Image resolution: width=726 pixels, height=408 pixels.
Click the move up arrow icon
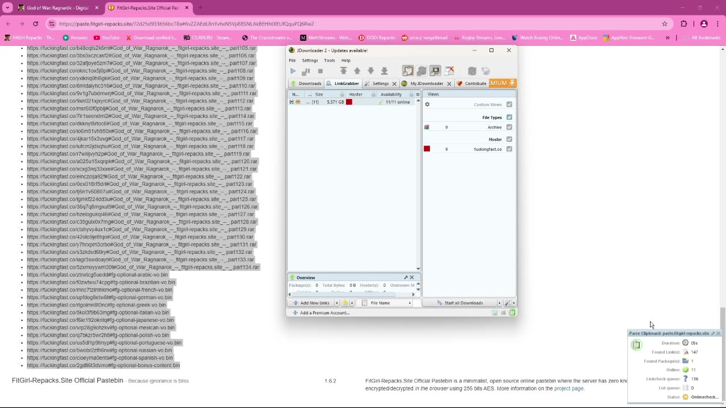[x=357, y=71]
